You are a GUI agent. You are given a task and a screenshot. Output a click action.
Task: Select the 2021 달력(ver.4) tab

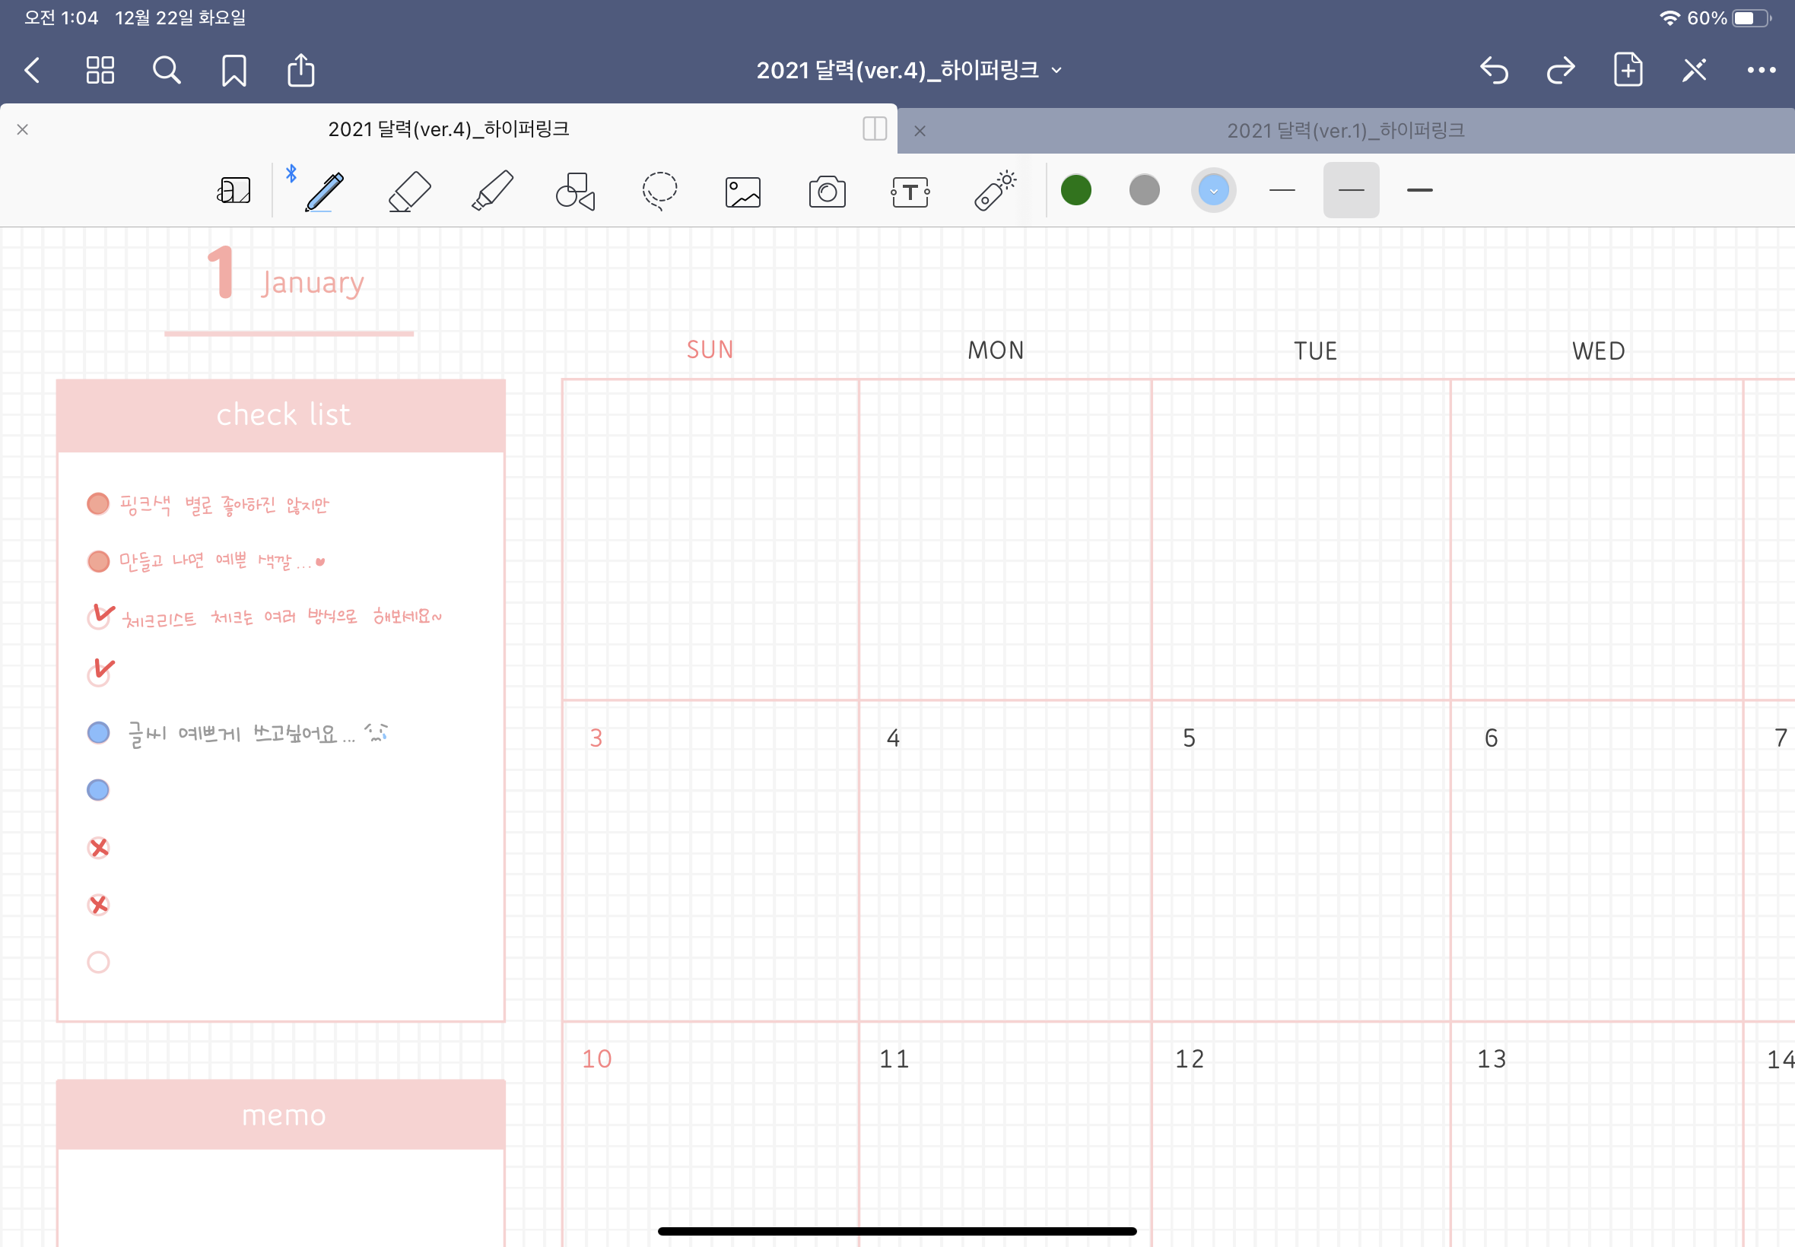point(449,129)
